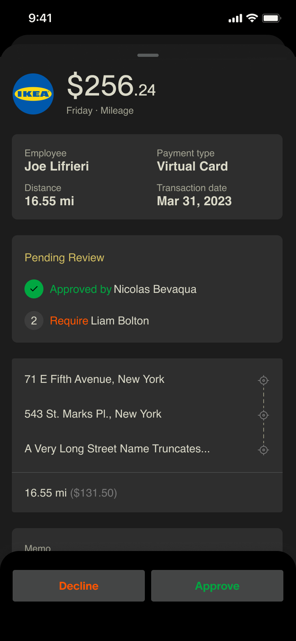
Task: Tap the battery status icon
Action: pos(272,18)
